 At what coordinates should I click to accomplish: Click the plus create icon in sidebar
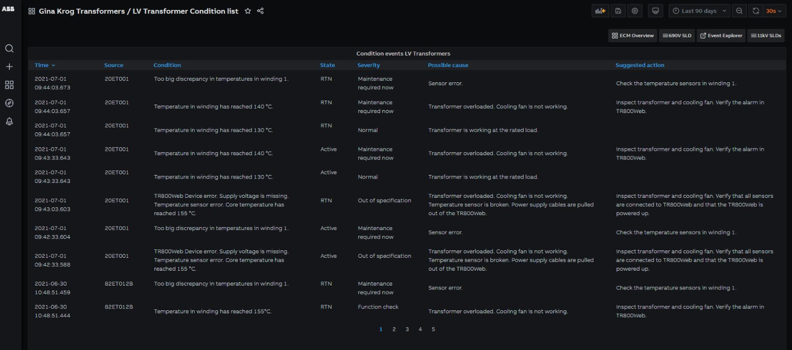pos(9,66)
